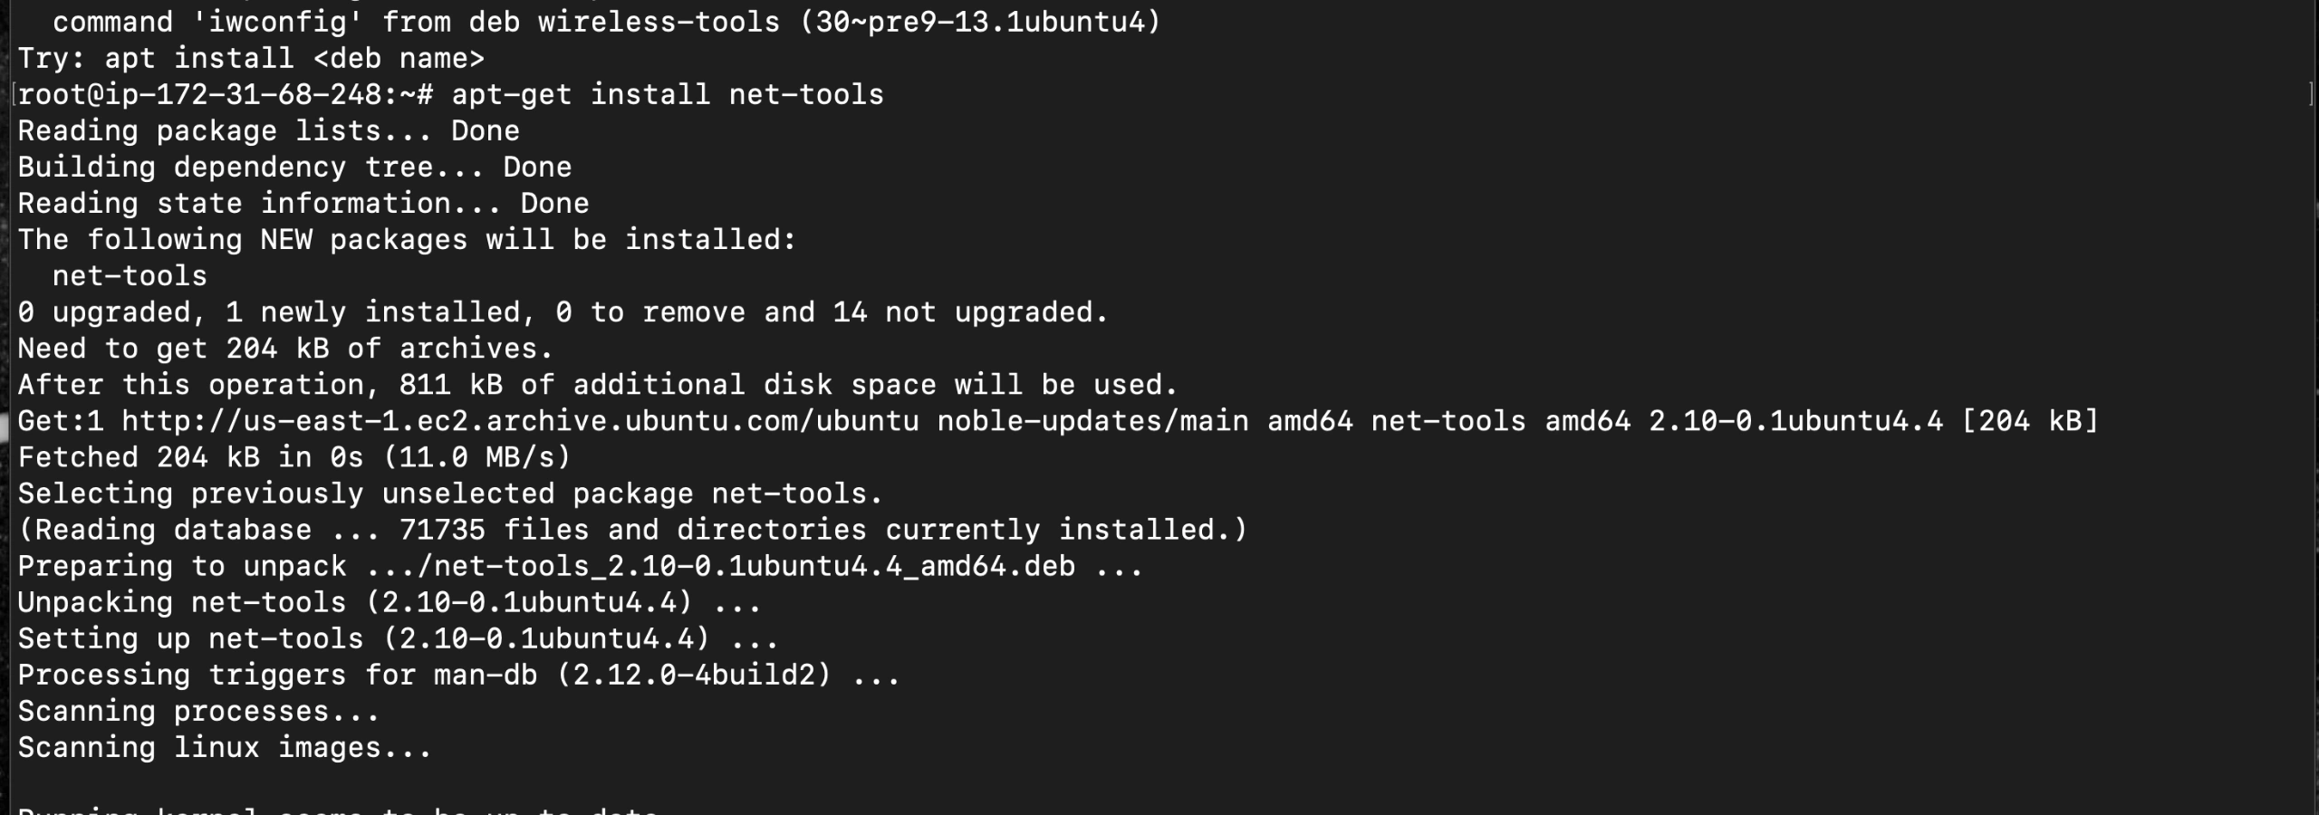Click 'Selecting previously unselected package' line
The height and width of the screenshot is (815, 2319).
tap(450, 494)
